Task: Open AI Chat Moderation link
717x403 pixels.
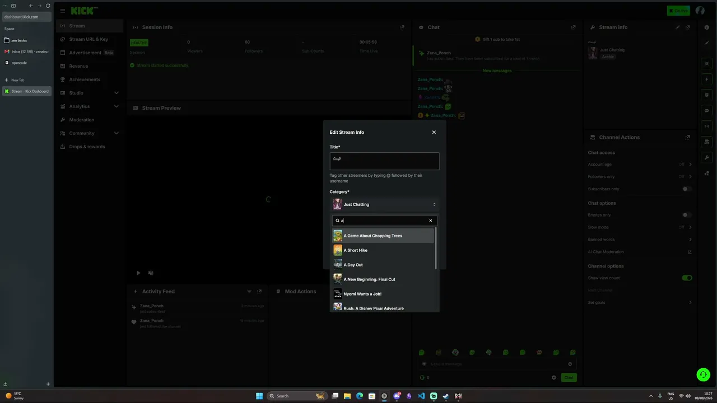Action: 640,252
